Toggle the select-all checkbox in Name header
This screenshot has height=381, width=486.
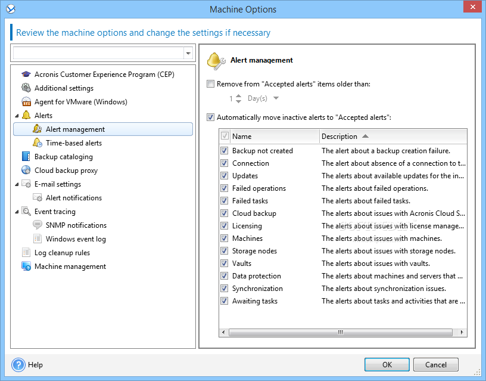(225, 136)
